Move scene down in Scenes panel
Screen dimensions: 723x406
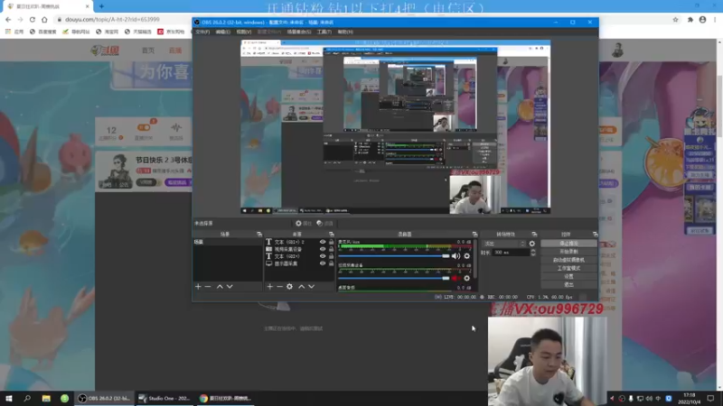pyautogui.click(x=230, y=286)
